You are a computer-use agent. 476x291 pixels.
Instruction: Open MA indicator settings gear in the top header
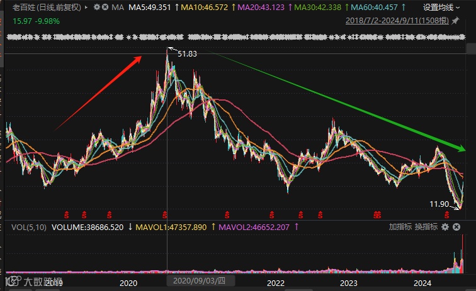(x=96, y=7)
